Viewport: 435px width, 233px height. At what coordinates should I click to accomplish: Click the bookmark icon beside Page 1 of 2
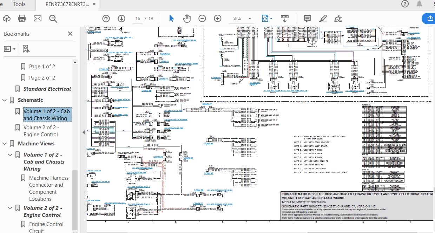click(x=23, y=66)
